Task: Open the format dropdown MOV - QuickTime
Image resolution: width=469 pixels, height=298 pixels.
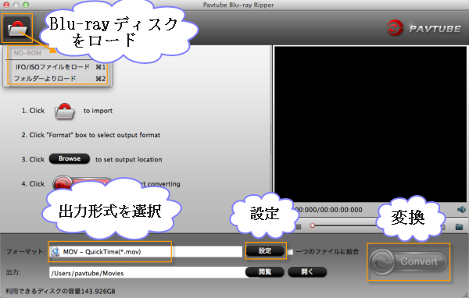Action: click(x=145, y=252)
